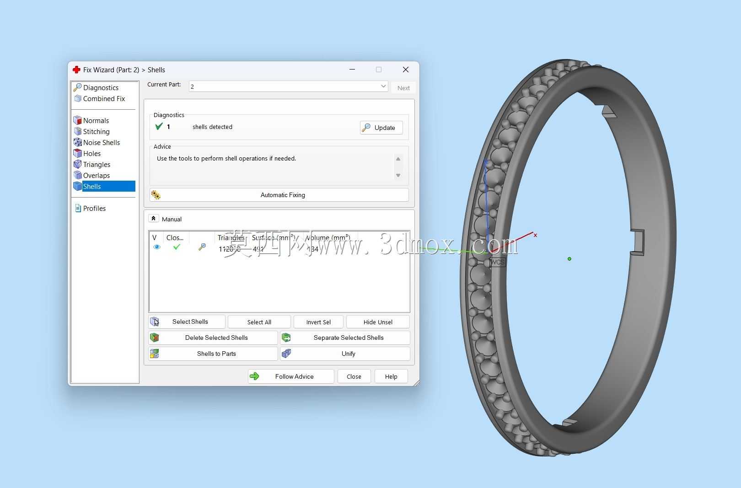741x488 pixels.
Task: Open the Combined Fix page
Action: click(104, 98)
